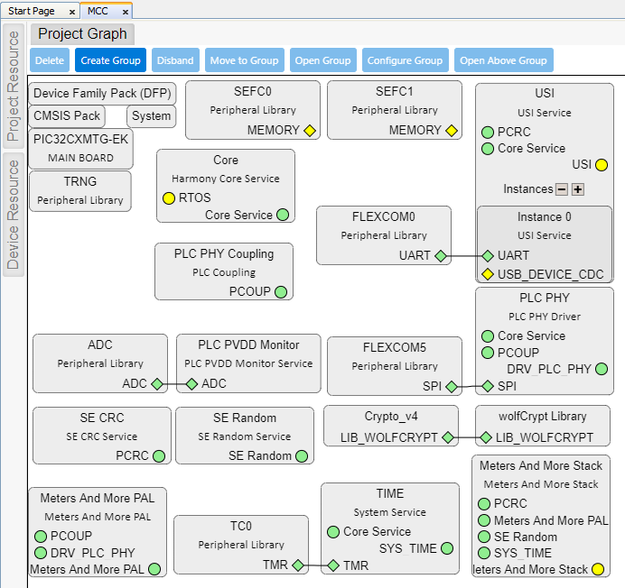Click the green SYS TIME circle on TIME

[446, 548]
